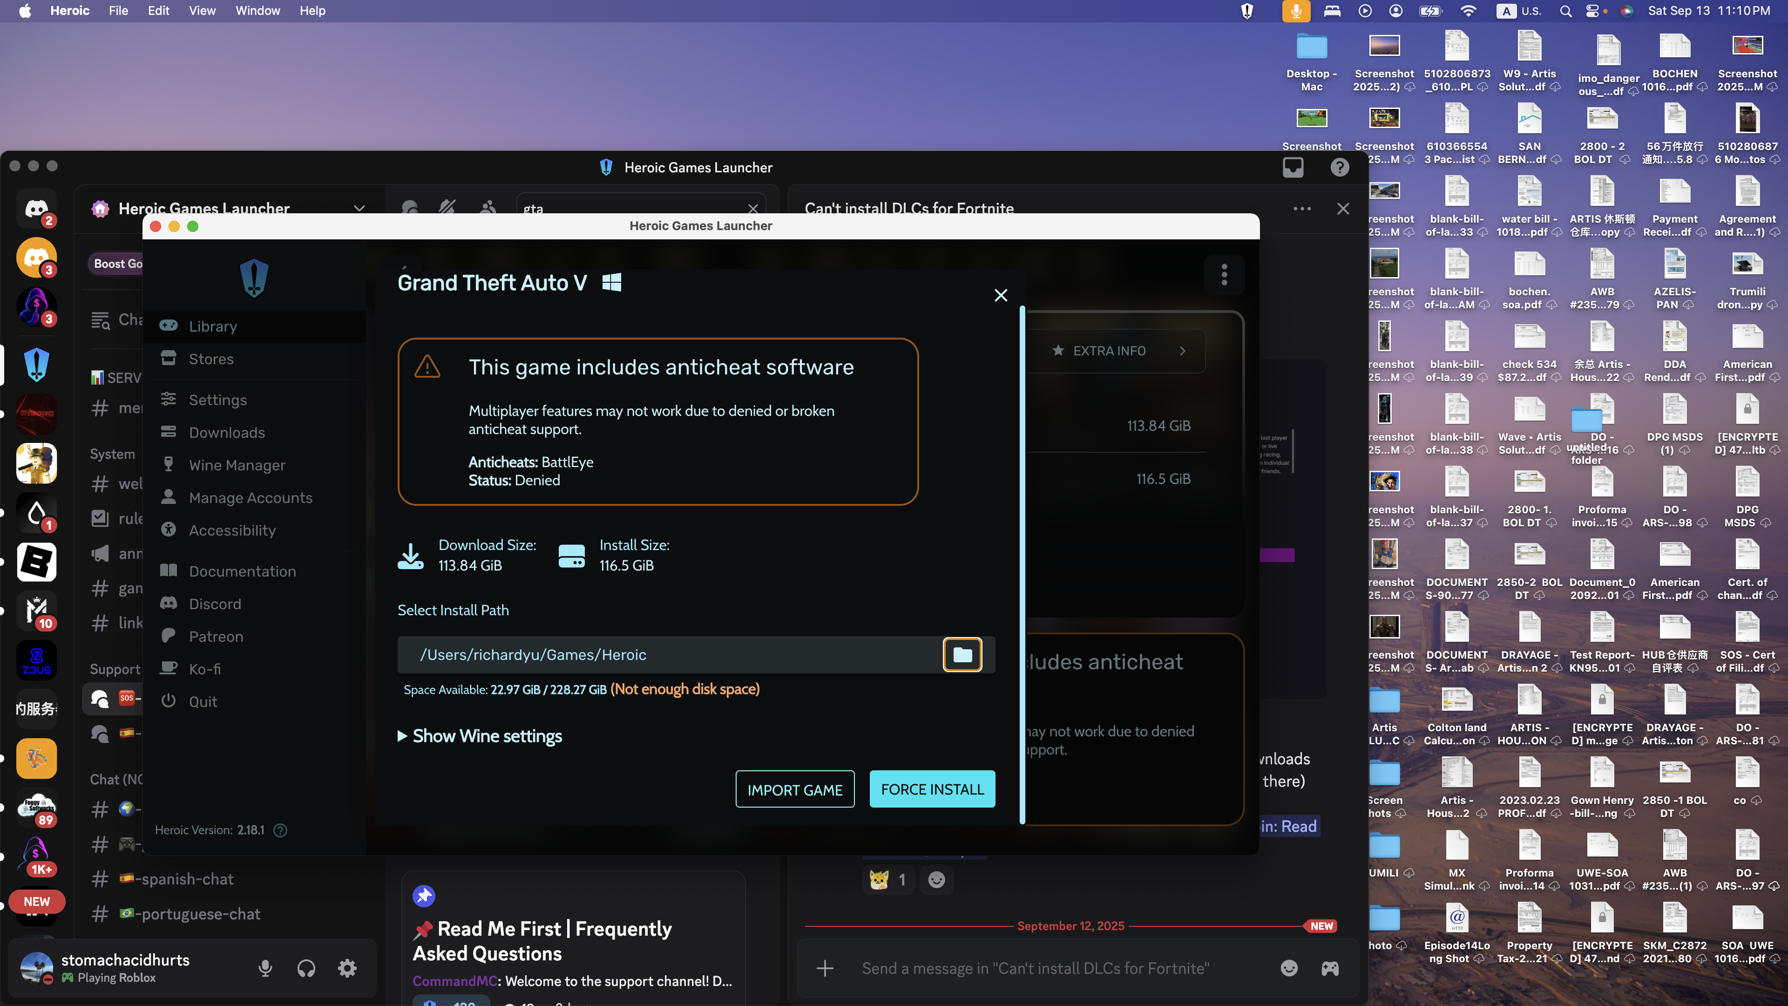Click IMPORT GAME button
The width and height of the screenshot is (1788, 1006).
[795, 789]
